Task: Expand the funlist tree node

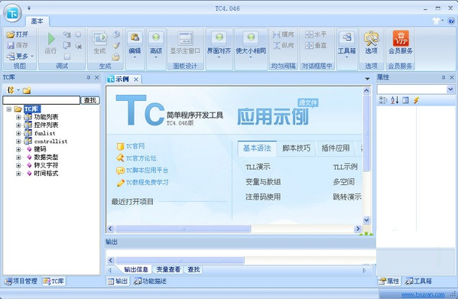Action: 18,133
